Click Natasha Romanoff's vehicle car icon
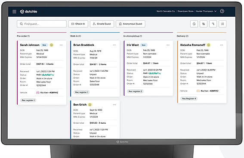Viewport: 244px width, 158px height. pyautogui.click(x=198, y=91)
